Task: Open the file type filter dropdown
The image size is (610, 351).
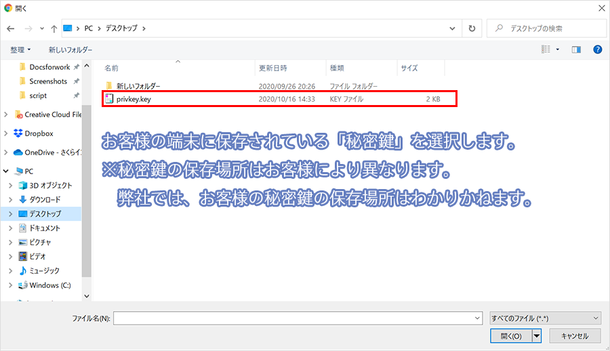Action: tap(545, 318)
